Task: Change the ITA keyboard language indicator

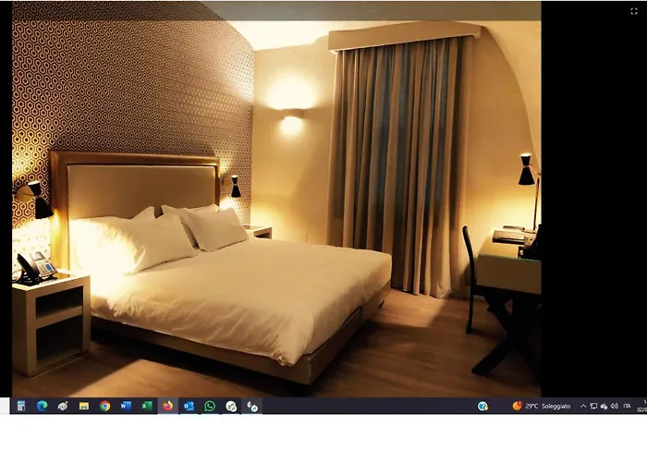Action: [x=627, y=407]
